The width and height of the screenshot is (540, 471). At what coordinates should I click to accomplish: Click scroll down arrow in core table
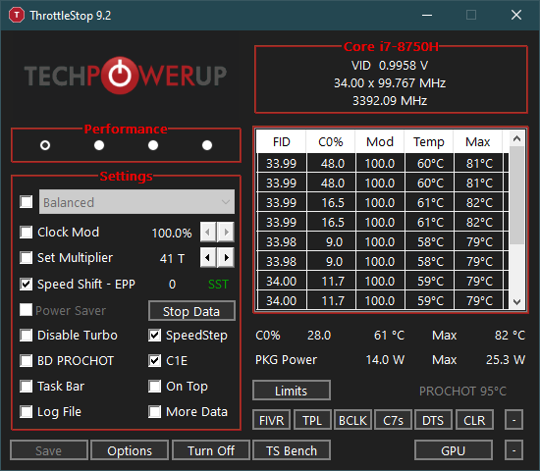516,302
